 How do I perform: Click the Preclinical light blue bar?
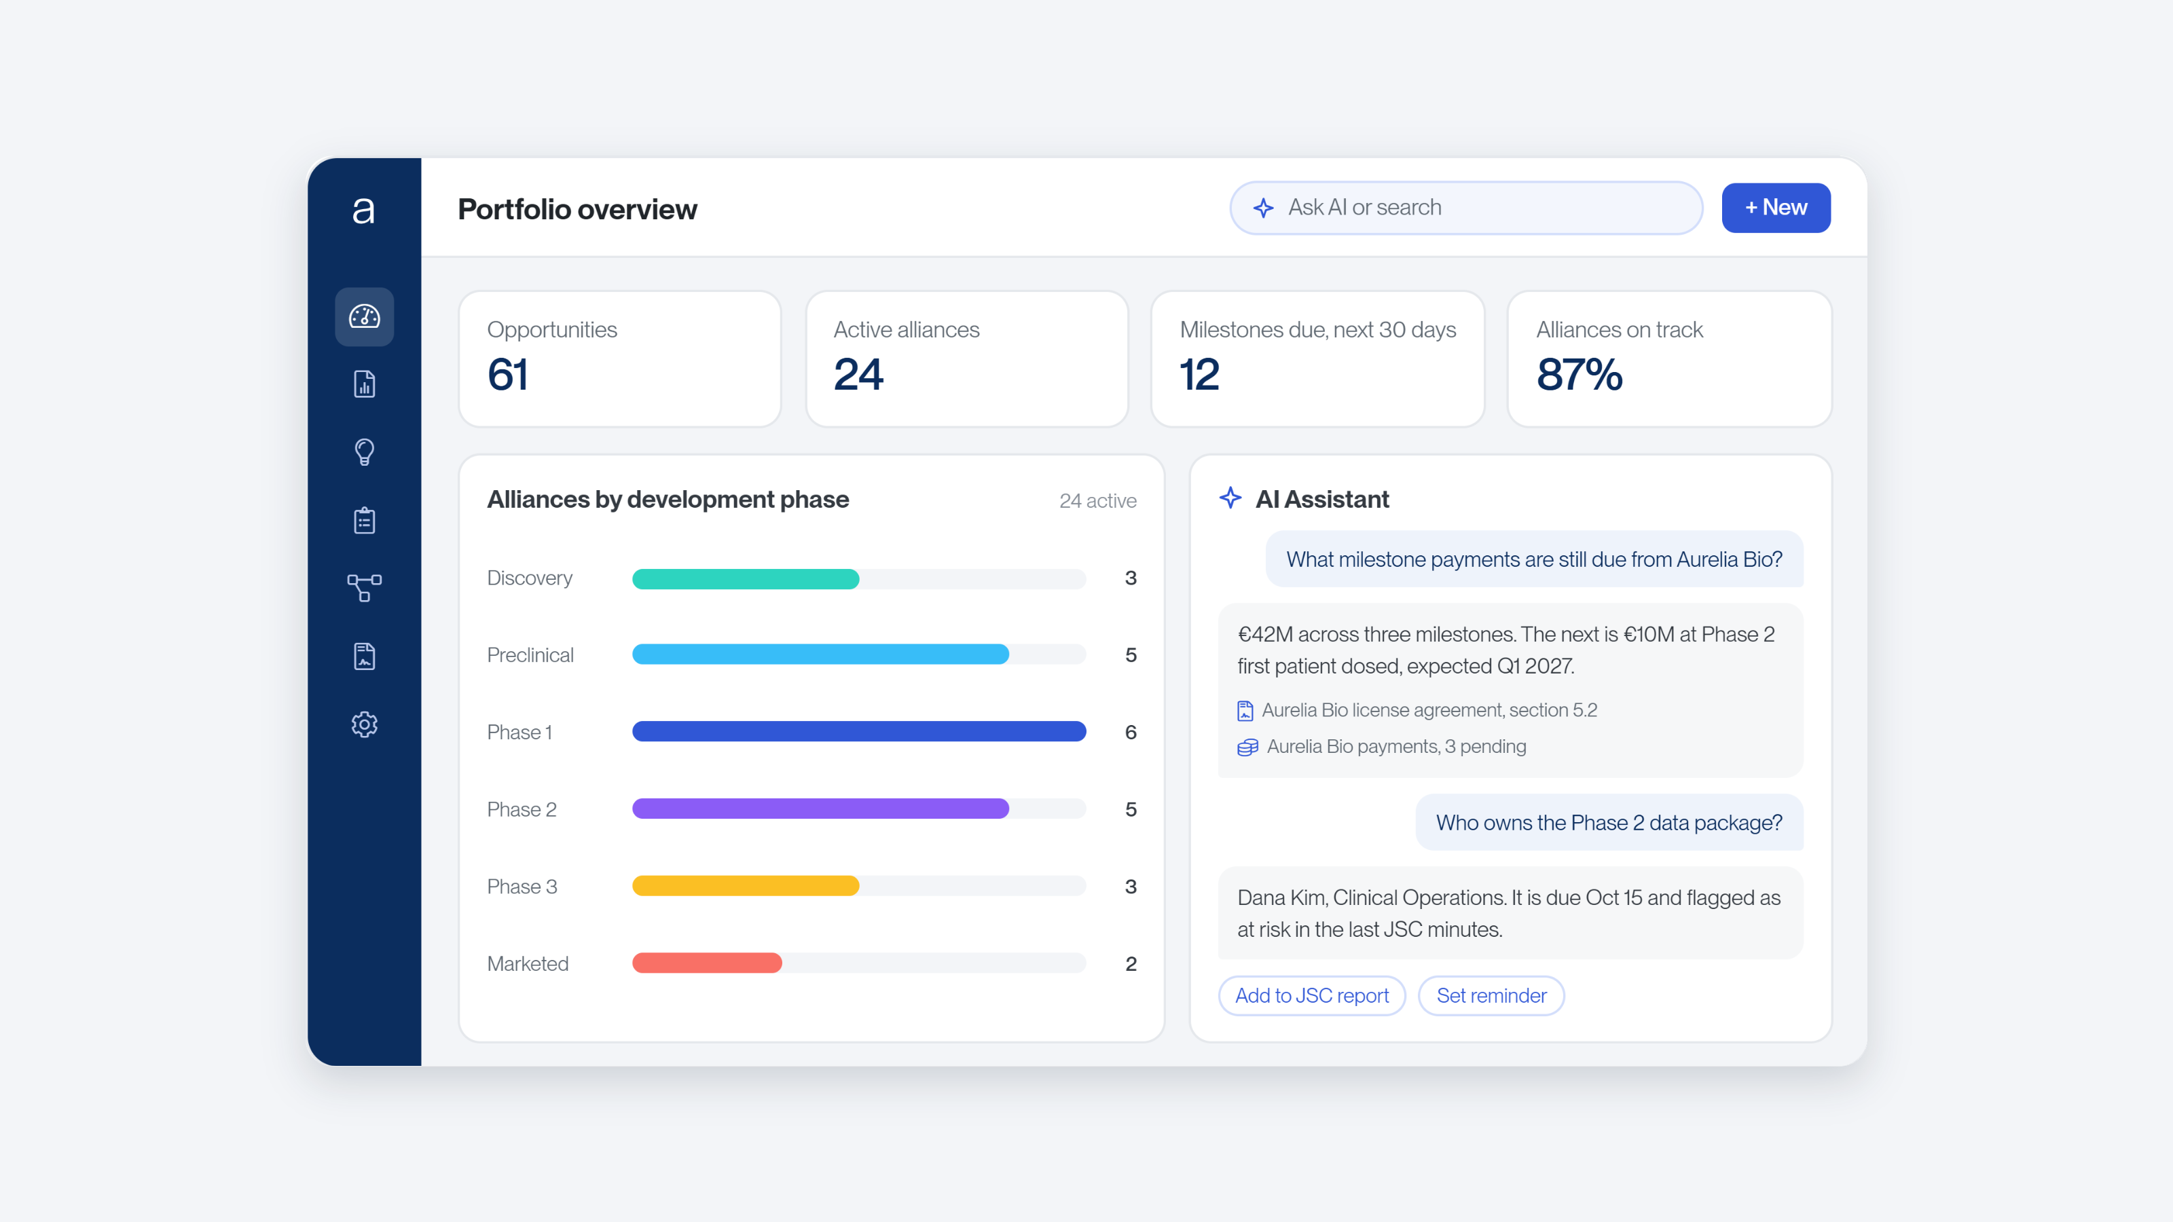pyautogui.click(x=821, y=654)
